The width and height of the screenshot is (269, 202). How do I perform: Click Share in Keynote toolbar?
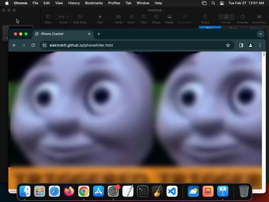pyautogui.click(x=205, y=19)
